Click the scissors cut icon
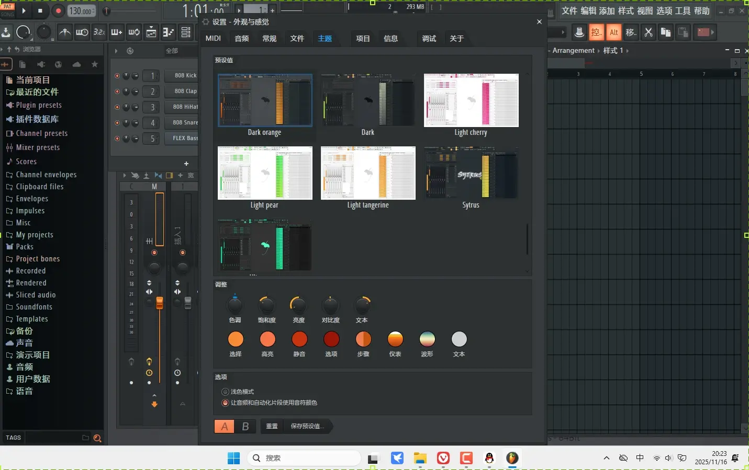 pos(649,32)
